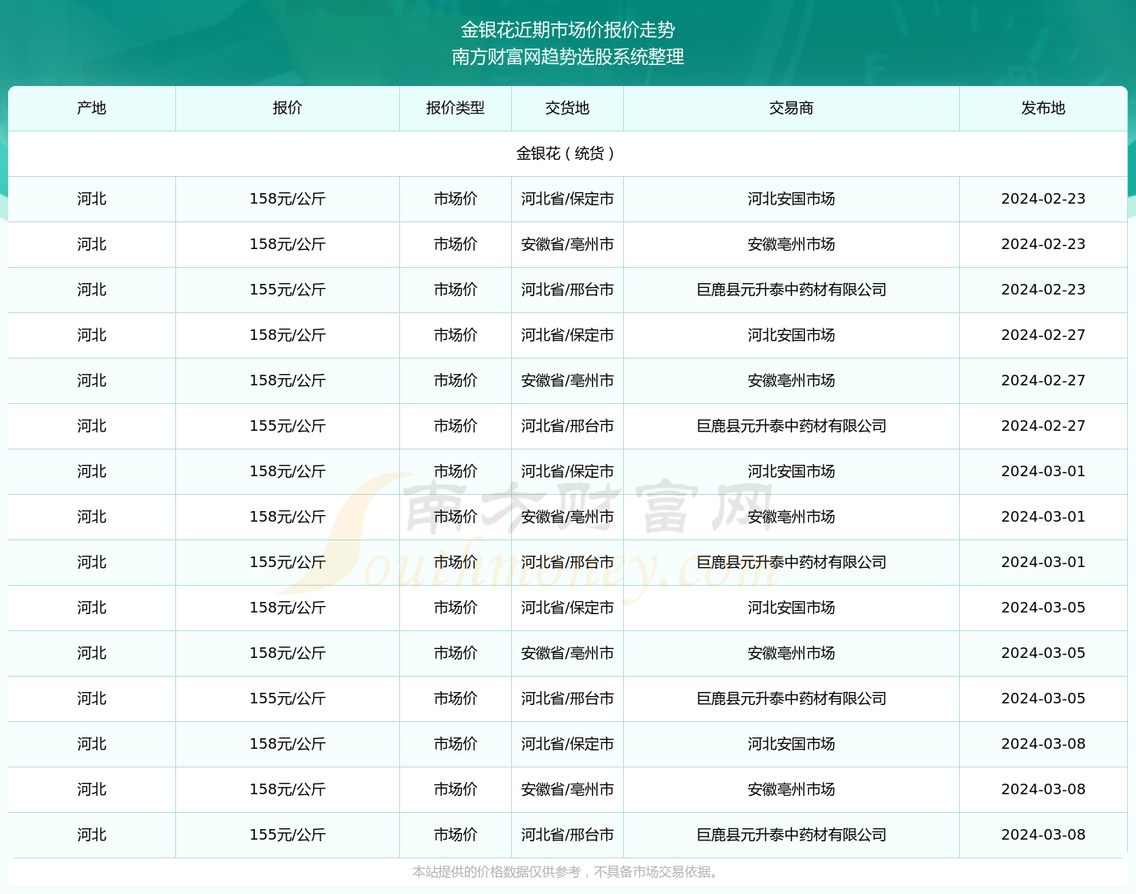This screenshot has height=894, width=1136.
Task: Click 河北 origin in the first 河北安国市场 row
Action: pyautogui.click(x=92, y=199)
